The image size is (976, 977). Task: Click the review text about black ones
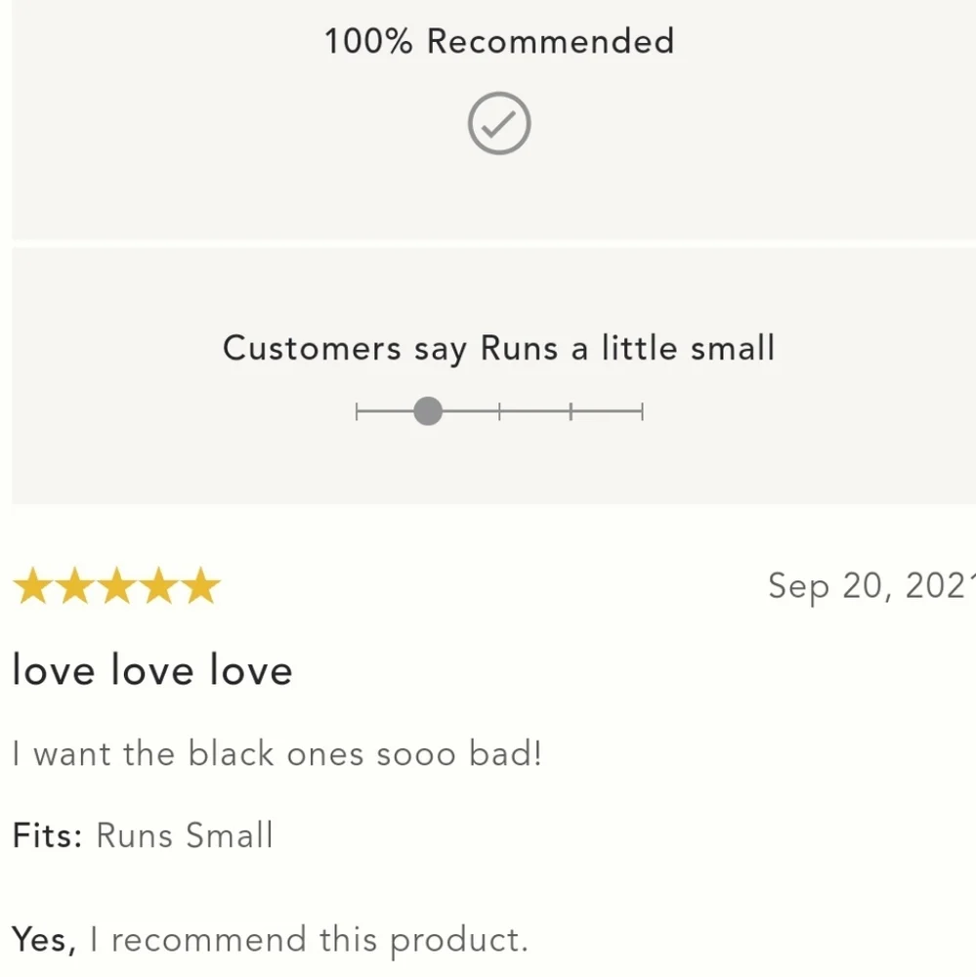(277, 754)
